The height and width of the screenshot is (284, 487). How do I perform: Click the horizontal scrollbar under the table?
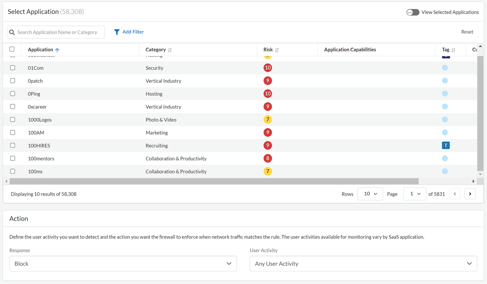pos(214,181)
